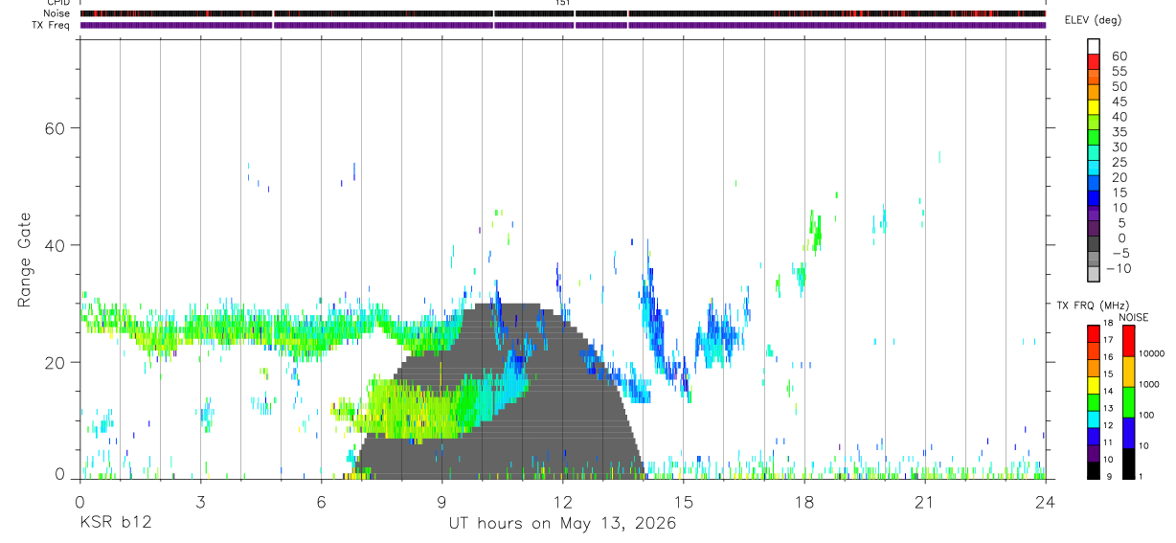Click the 'KSR b12' radar label
The height and width of the screenshot is (543, 1176).
point(115,523)
